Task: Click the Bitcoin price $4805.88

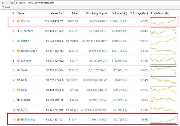Action: tap(73, 21)
